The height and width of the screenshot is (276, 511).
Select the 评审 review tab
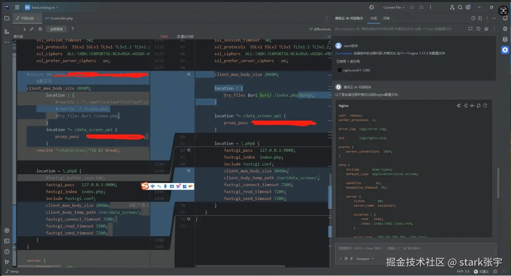(386, 18)
